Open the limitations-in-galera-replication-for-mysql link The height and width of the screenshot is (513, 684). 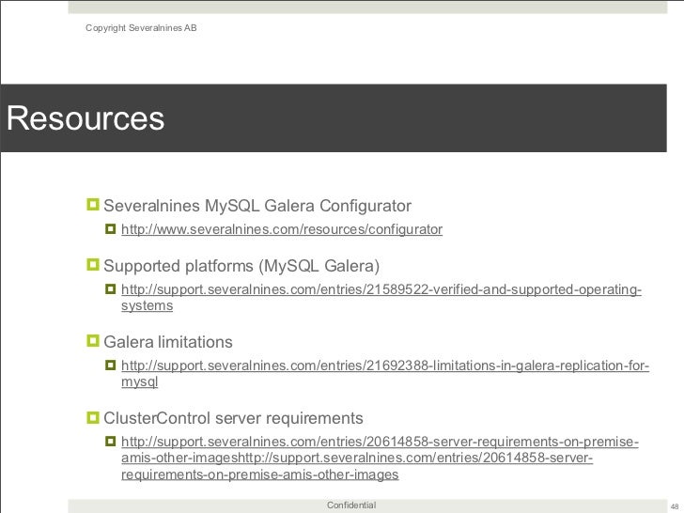[385, 373]
